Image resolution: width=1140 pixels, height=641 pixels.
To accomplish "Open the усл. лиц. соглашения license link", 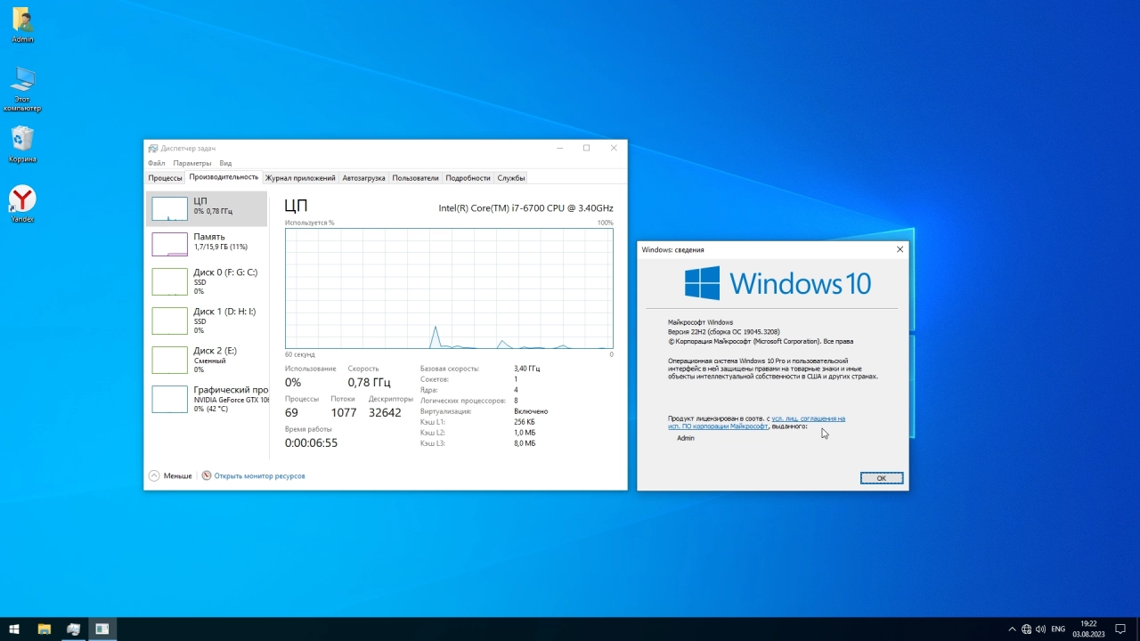I will point(809,418).
